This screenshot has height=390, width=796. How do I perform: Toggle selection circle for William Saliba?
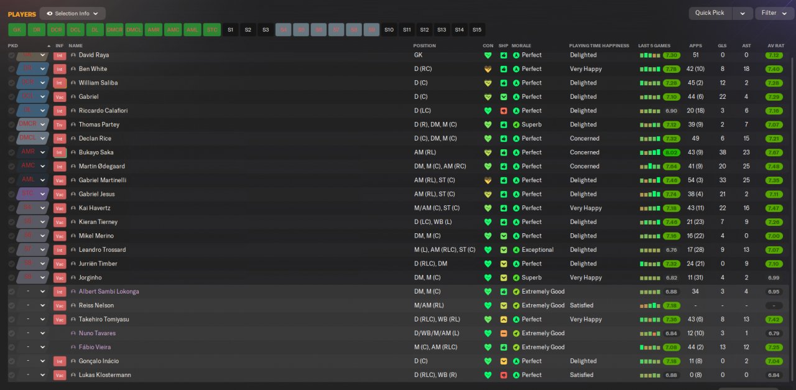tap(11, 83)
